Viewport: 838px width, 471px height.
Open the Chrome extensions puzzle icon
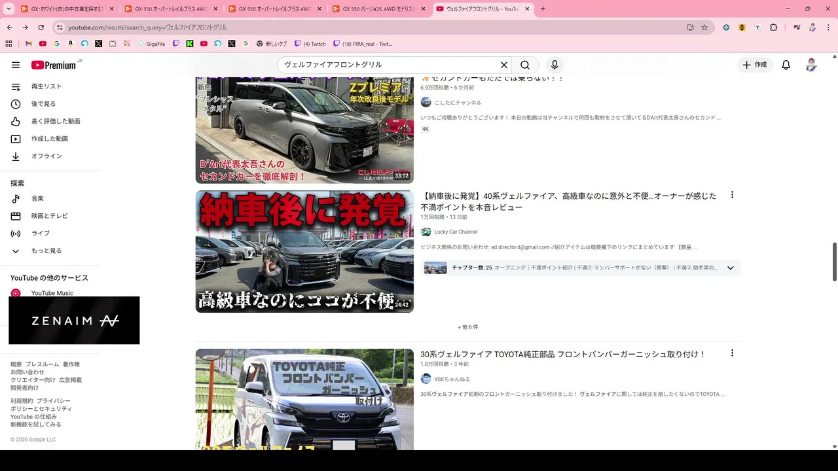coord(774,27)
